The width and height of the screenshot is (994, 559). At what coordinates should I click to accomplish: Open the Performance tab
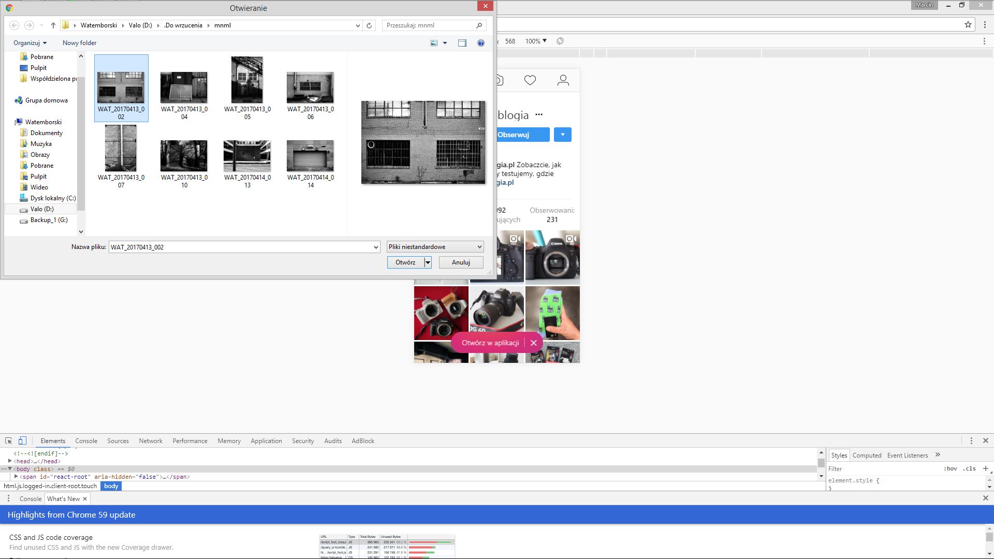(190, 441)
